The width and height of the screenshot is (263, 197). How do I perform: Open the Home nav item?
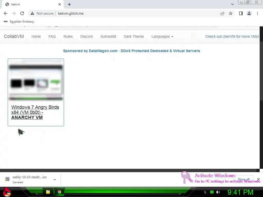(36, 36)
